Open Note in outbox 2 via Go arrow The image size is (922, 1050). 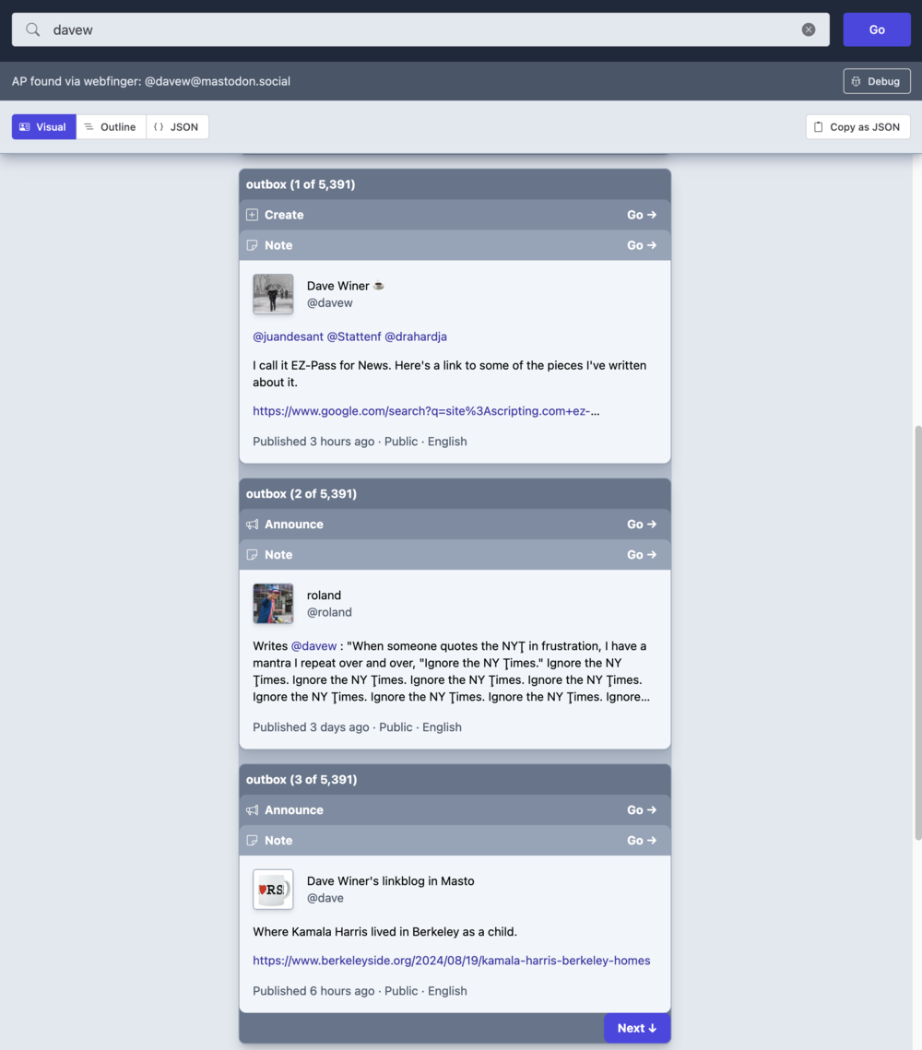click(x=642, y=555)
